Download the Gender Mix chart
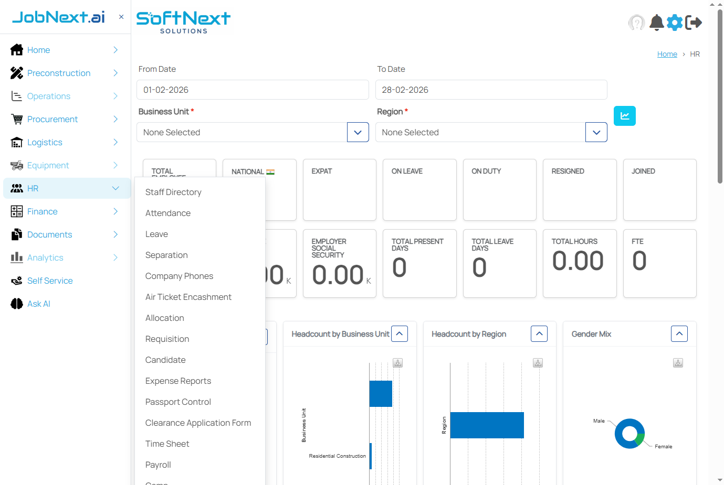724x485 pixels. [x=678, y=362]
